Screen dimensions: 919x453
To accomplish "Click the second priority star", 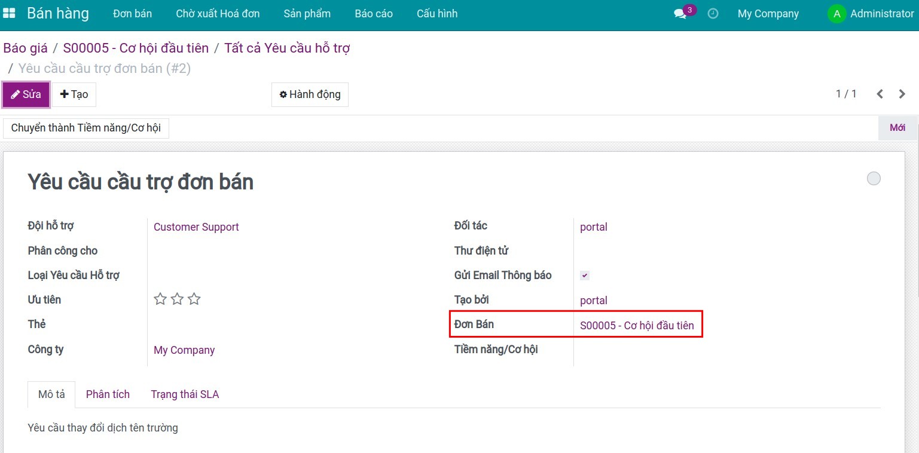I will [x=177, y=299].
